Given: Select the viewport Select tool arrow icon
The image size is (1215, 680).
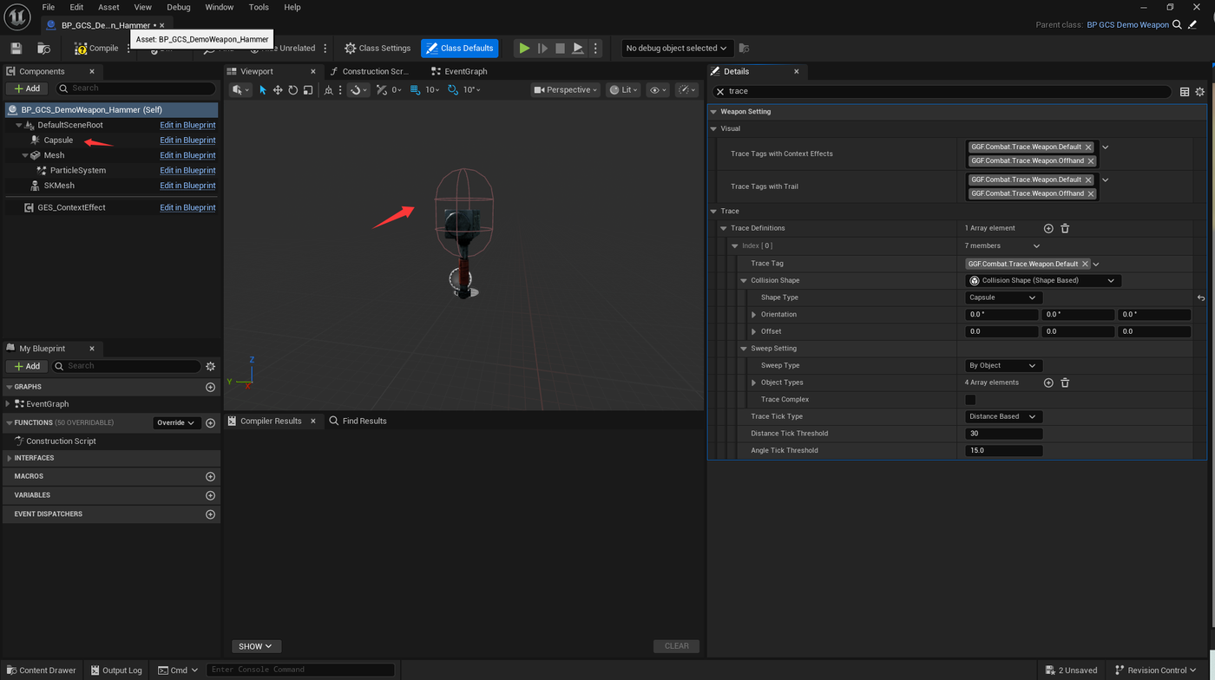Looking at the screenshot, I should click(x=262, y=90).
